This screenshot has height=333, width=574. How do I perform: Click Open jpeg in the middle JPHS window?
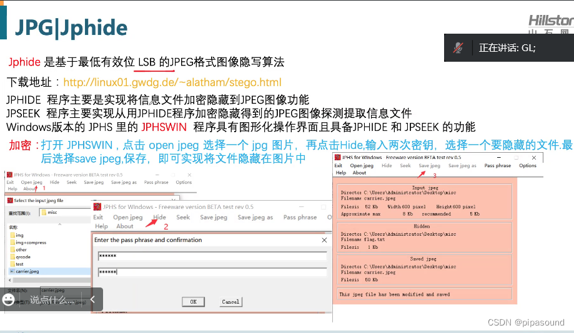(128, 217)
